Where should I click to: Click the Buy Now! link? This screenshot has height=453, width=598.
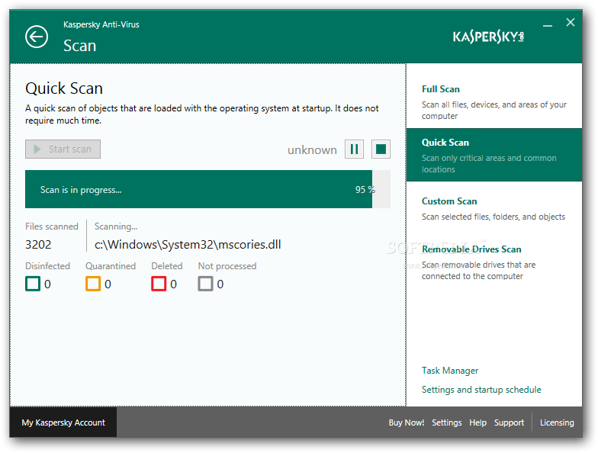tap(406, 422)
